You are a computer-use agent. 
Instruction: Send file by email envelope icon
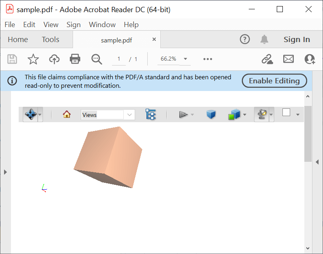289,59
